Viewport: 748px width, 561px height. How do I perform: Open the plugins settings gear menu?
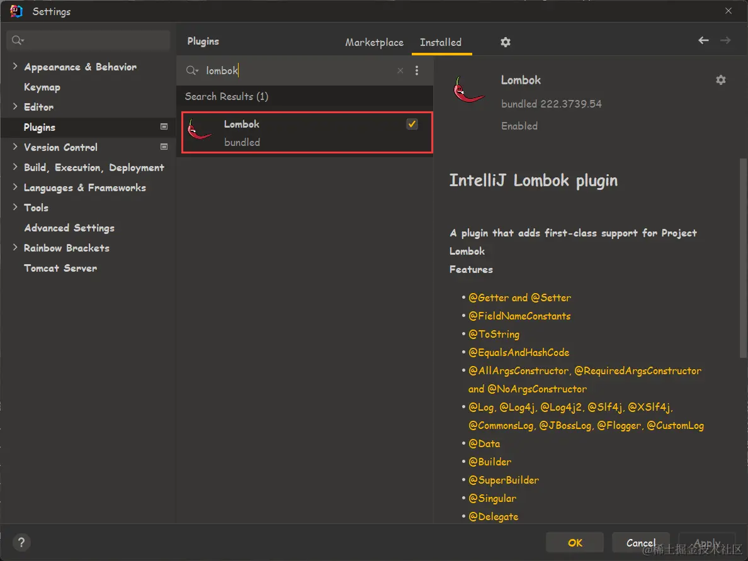505,42
